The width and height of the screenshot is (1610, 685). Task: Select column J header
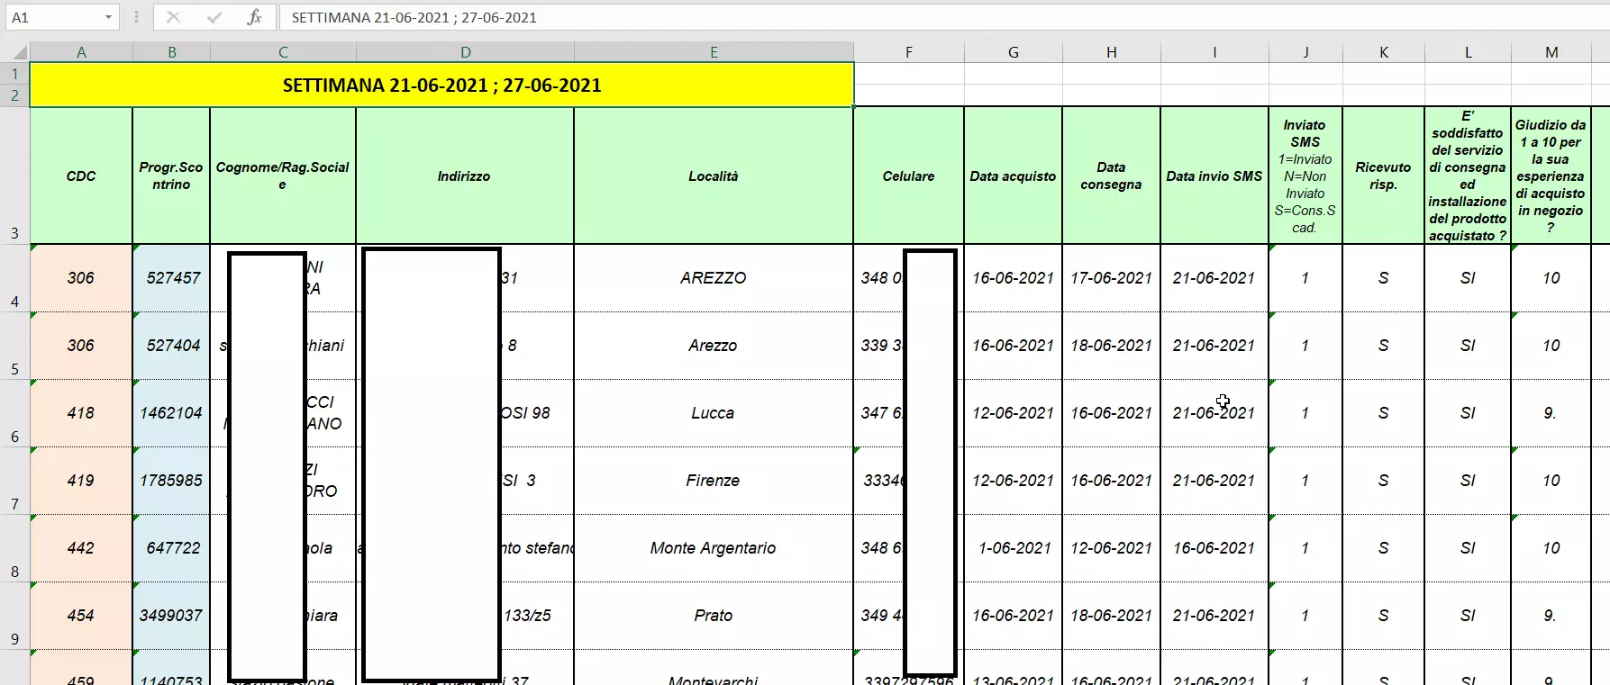pyautogui.click(x=1305, y=52)
